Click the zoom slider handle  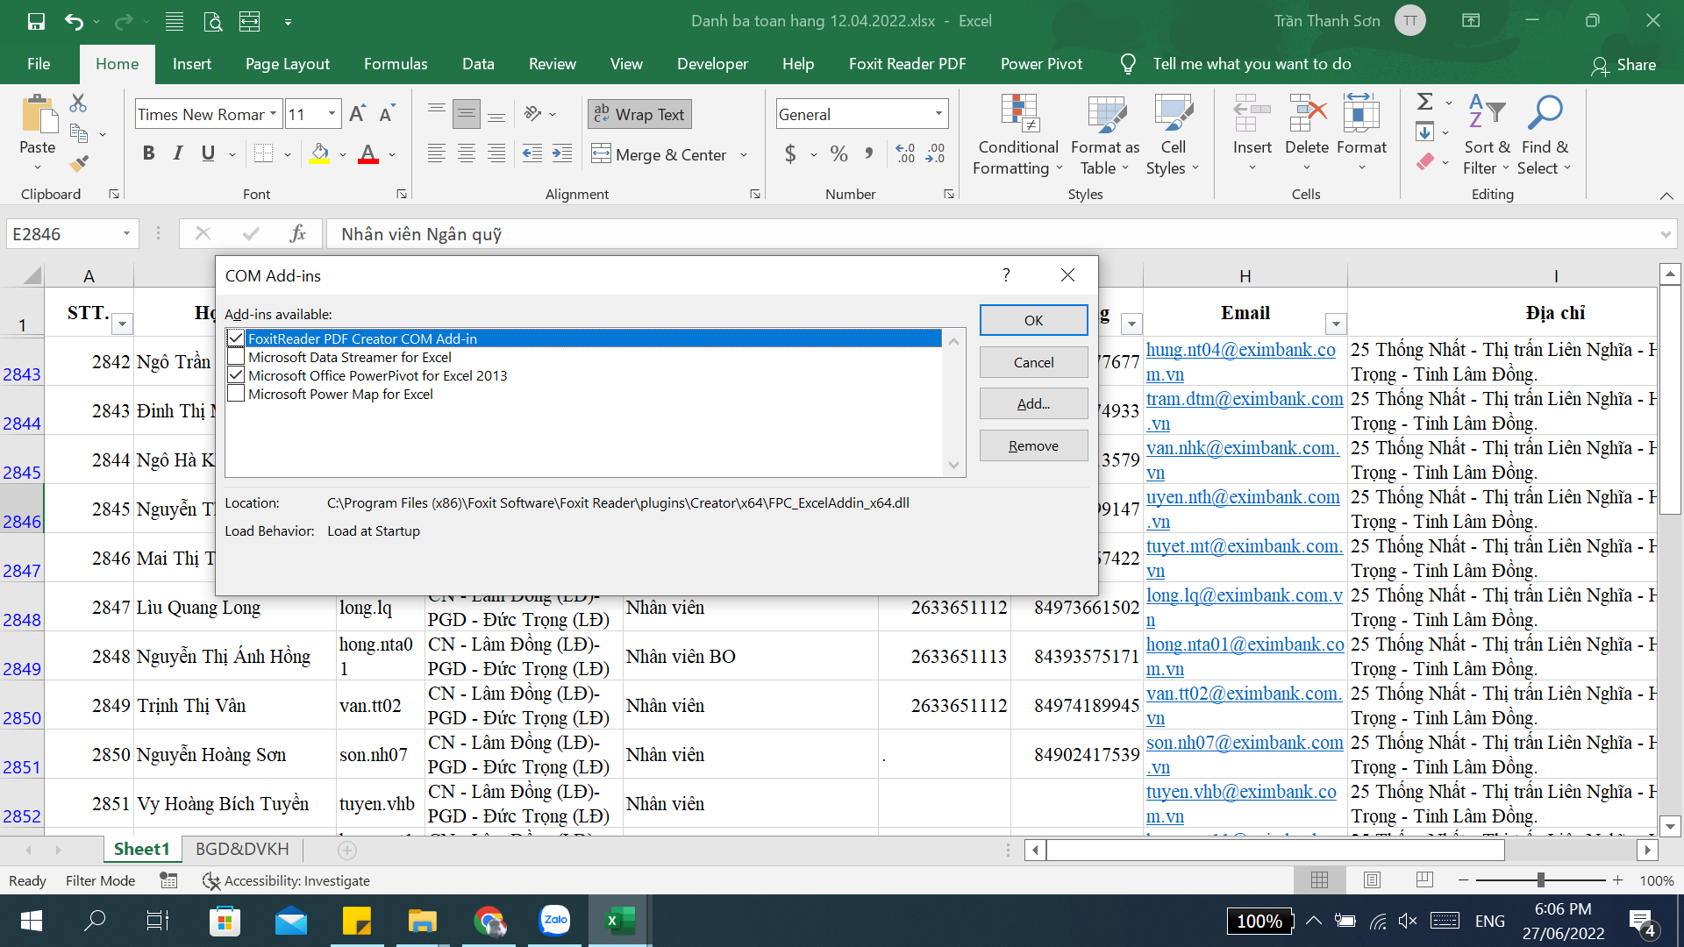click(1541, 879)
